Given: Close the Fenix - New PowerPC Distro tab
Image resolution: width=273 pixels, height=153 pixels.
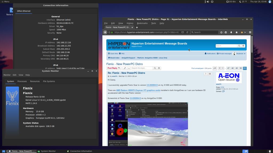Looking at the screenshot, I should pyautogui.click(x=132, y=27).
